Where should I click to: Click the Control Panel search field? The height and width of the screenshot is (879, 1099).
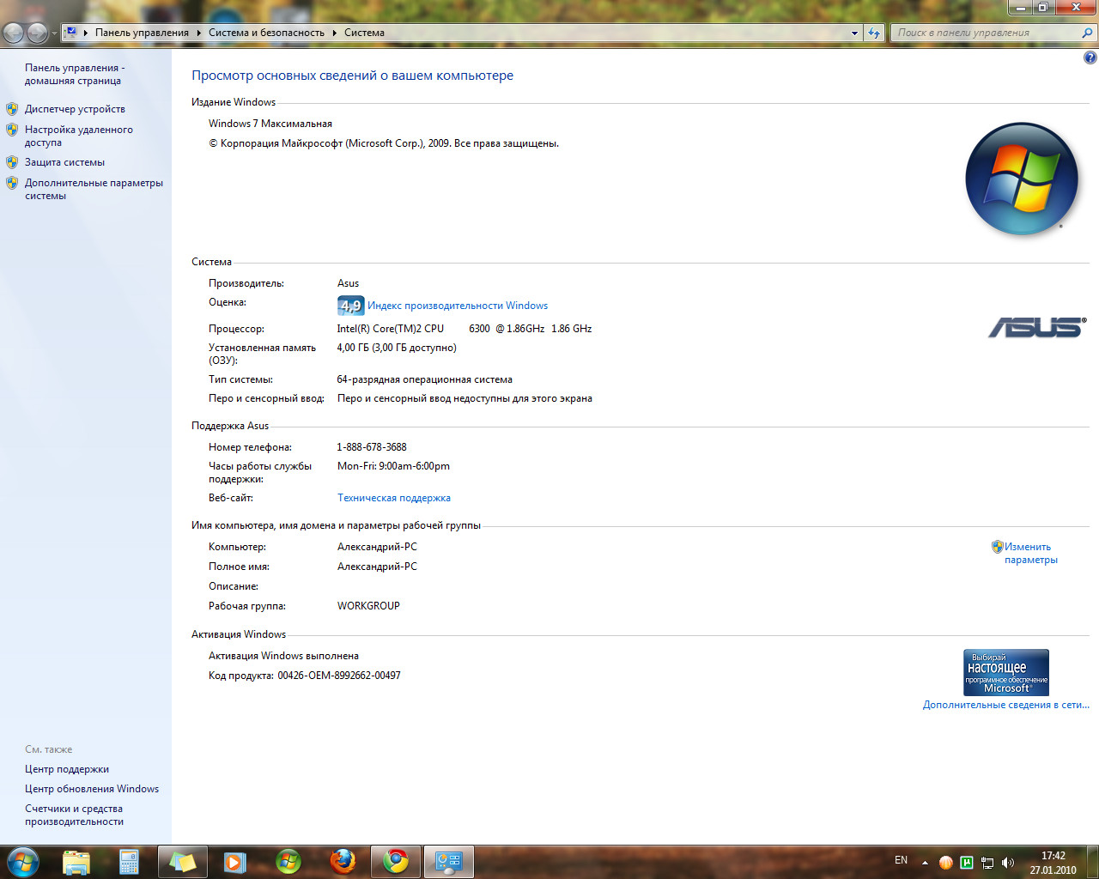point(986,33)
